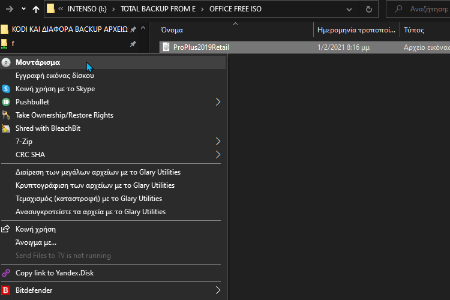Sort by the Όνομα column header

(172, 30)
